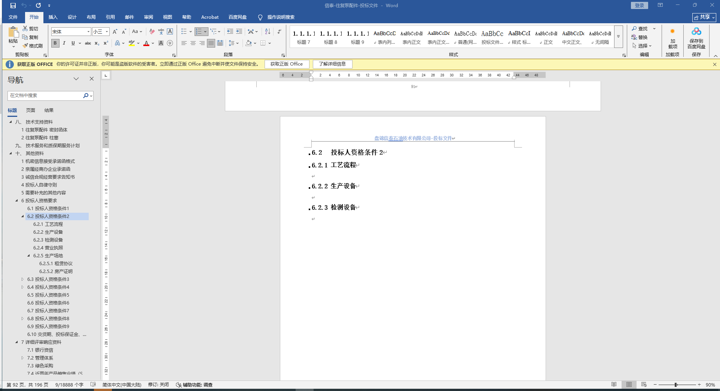
Task: Open navigation pane options dropdown arrow
Action: coord(76,79)
